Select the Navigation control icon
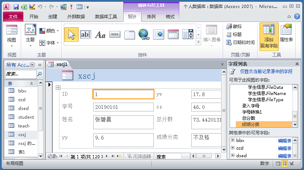304x170 pixels. (173, 34)
